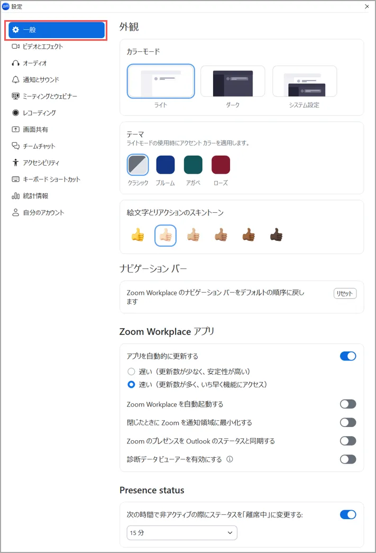Select the ダーク color mode thumbnail
This screenshot has height=553, width=376.
[233, 81]
